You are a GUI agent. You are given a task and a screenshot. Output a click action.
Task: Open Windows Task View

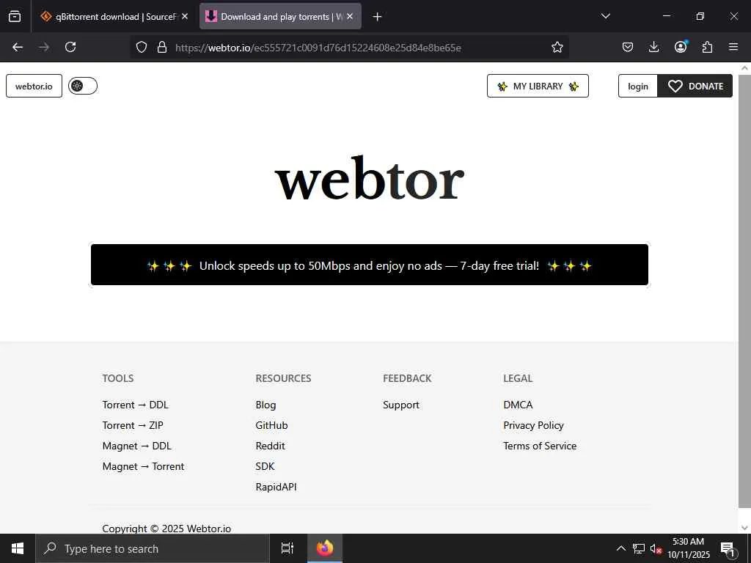(287, 548)
